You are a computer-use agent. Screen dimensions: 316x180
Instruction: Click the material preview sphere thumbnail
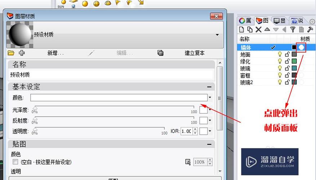click(x=20, y=35)
